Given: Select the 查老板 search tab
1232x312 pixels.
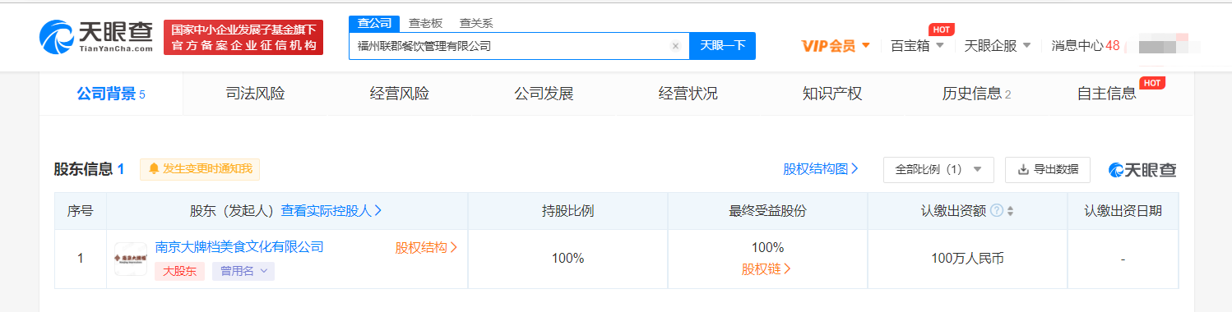Looking at the screenshot, I should tap(425, 23).
